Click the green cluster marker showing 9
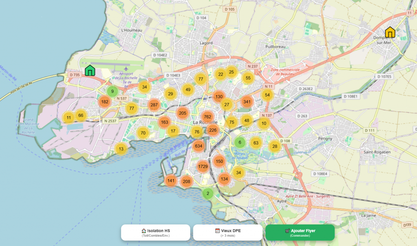Image resolution: width=417 pixels, height=246 pixels. [x=112, y=91]
